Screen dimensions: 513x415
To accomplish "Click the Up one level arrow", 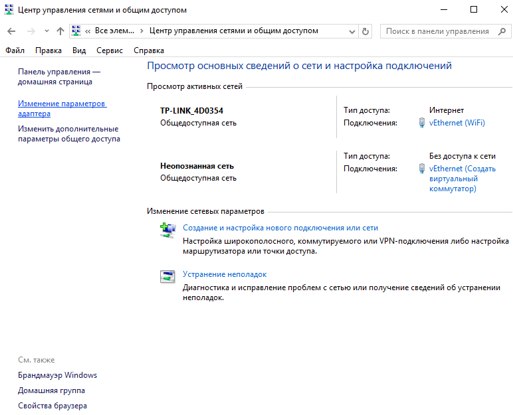I will click(x=60, y=31).
